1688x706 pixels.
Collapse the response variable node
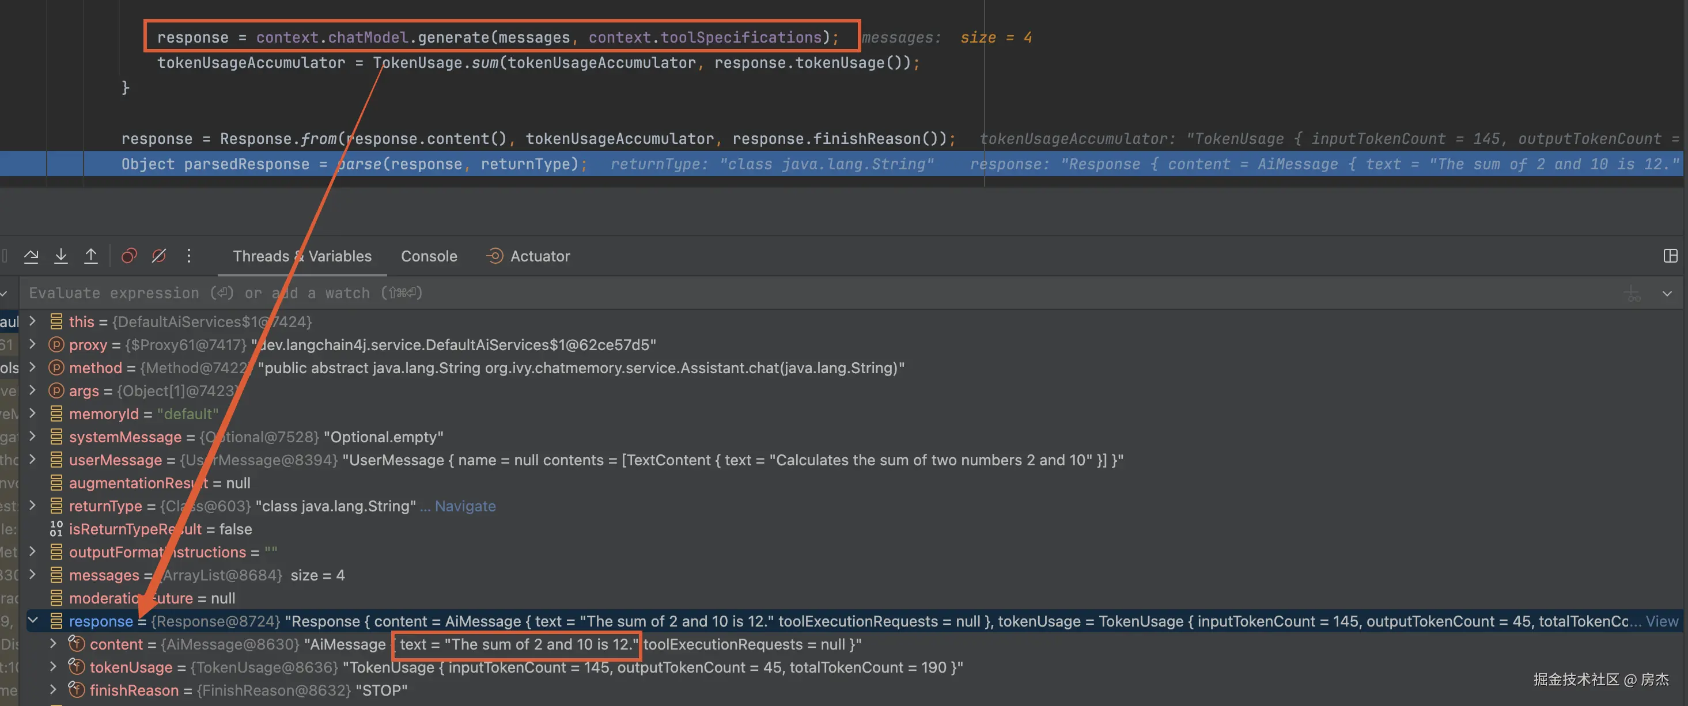pos(33,620)
